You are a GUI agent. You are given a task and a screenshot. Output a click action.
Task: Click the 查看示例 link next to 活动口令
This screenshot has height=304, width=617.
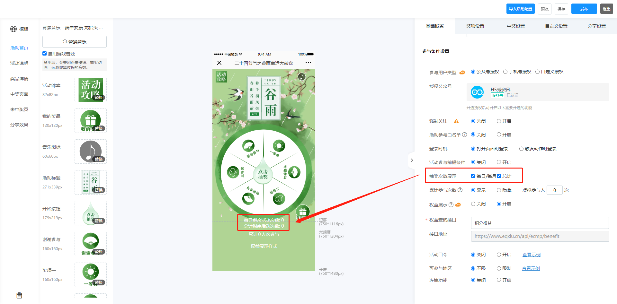point(531,255)
